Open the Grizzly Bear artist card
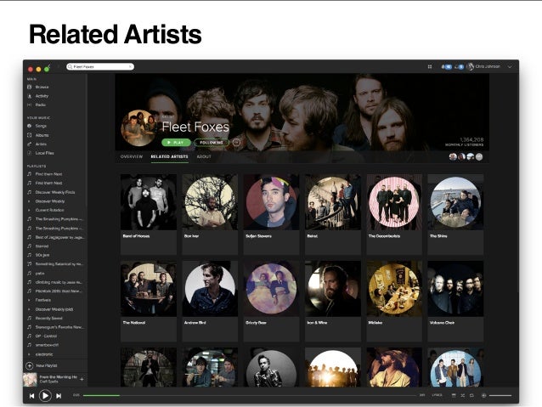542x407 pixels. (271, 301)
